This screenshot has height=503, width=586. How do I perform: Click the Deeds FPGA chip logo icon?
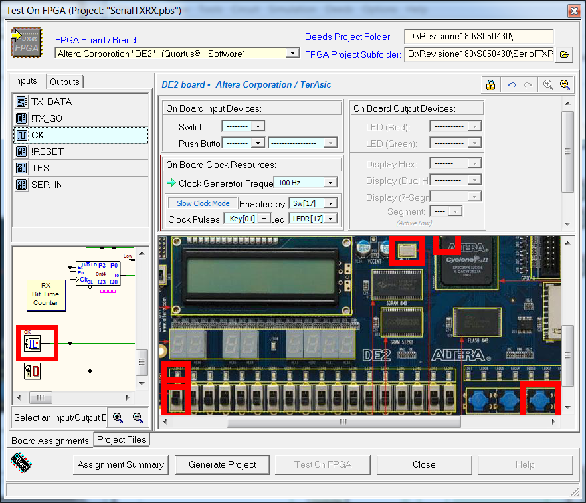pyautogui.click(x=26, y=43)
